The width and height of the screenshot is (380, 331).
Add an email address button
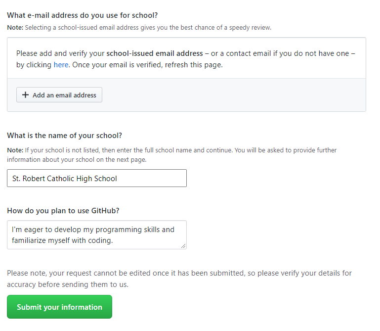pos(59,95)
